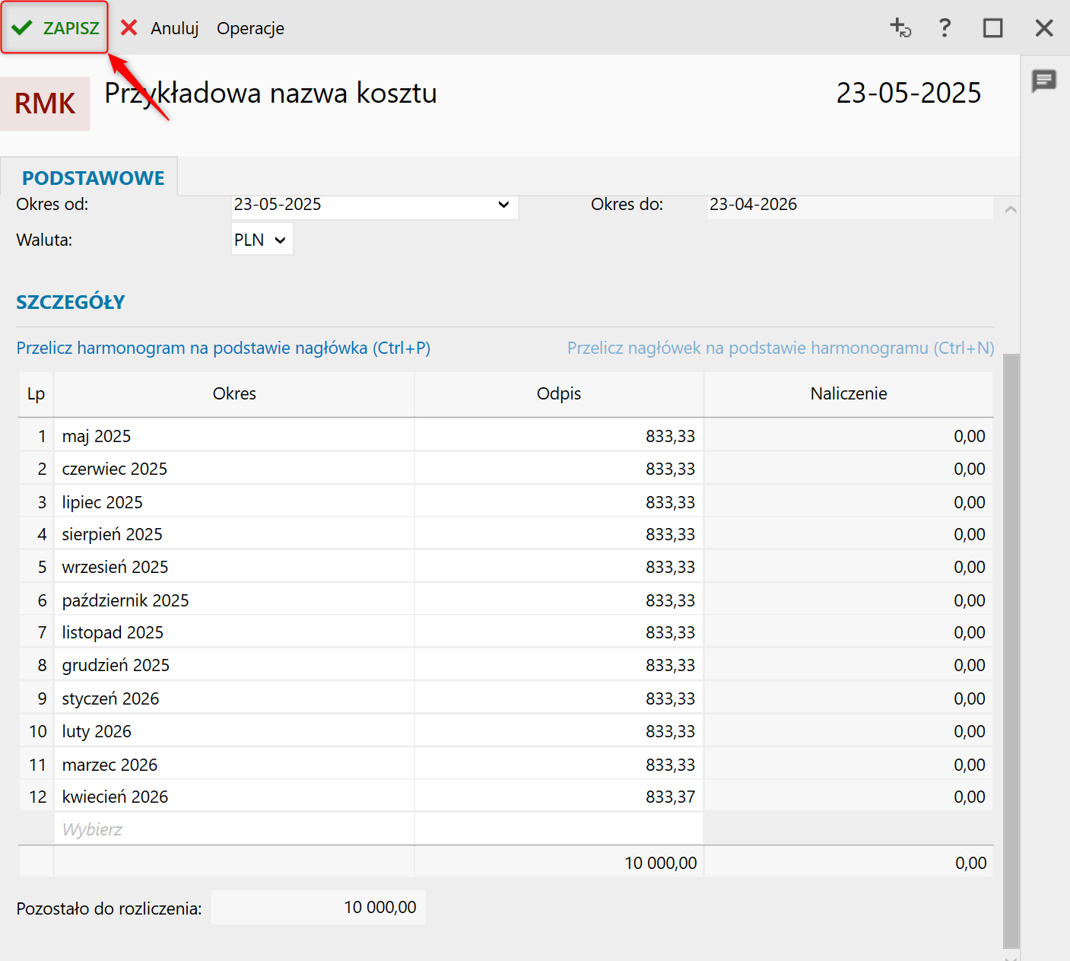The image size is (1070, 961).
Task: Select the czerwiec 2025 period cell
Action: click(234, 469)
